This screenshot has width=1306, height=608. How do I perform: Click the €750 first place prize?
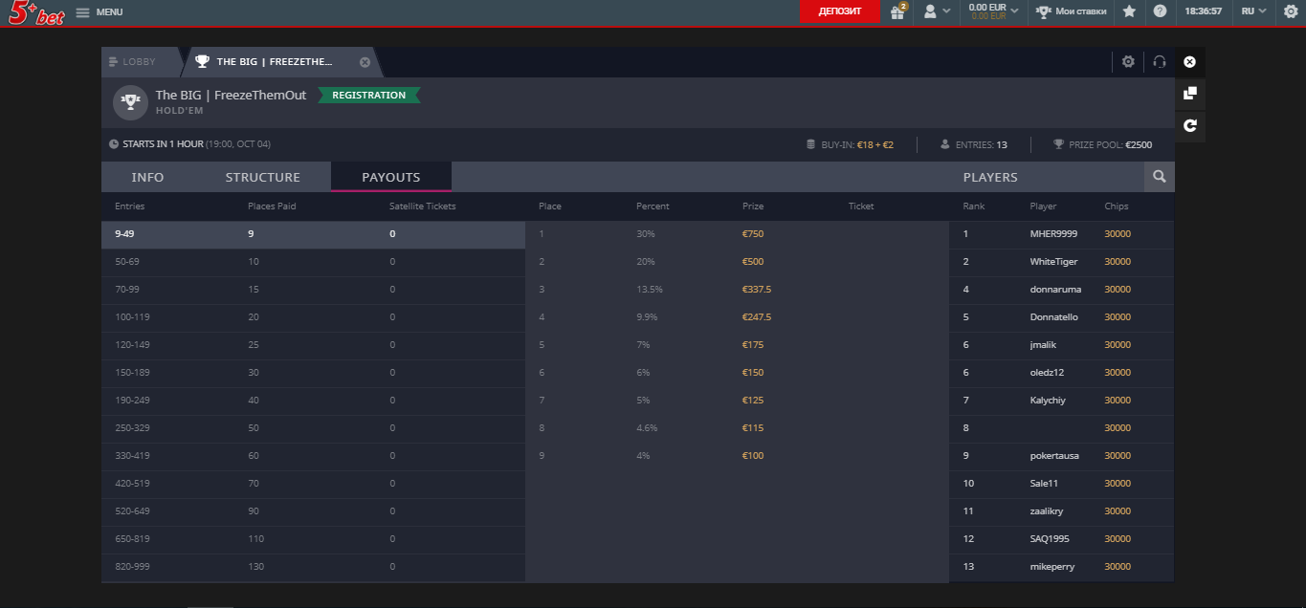click(753, 234)
